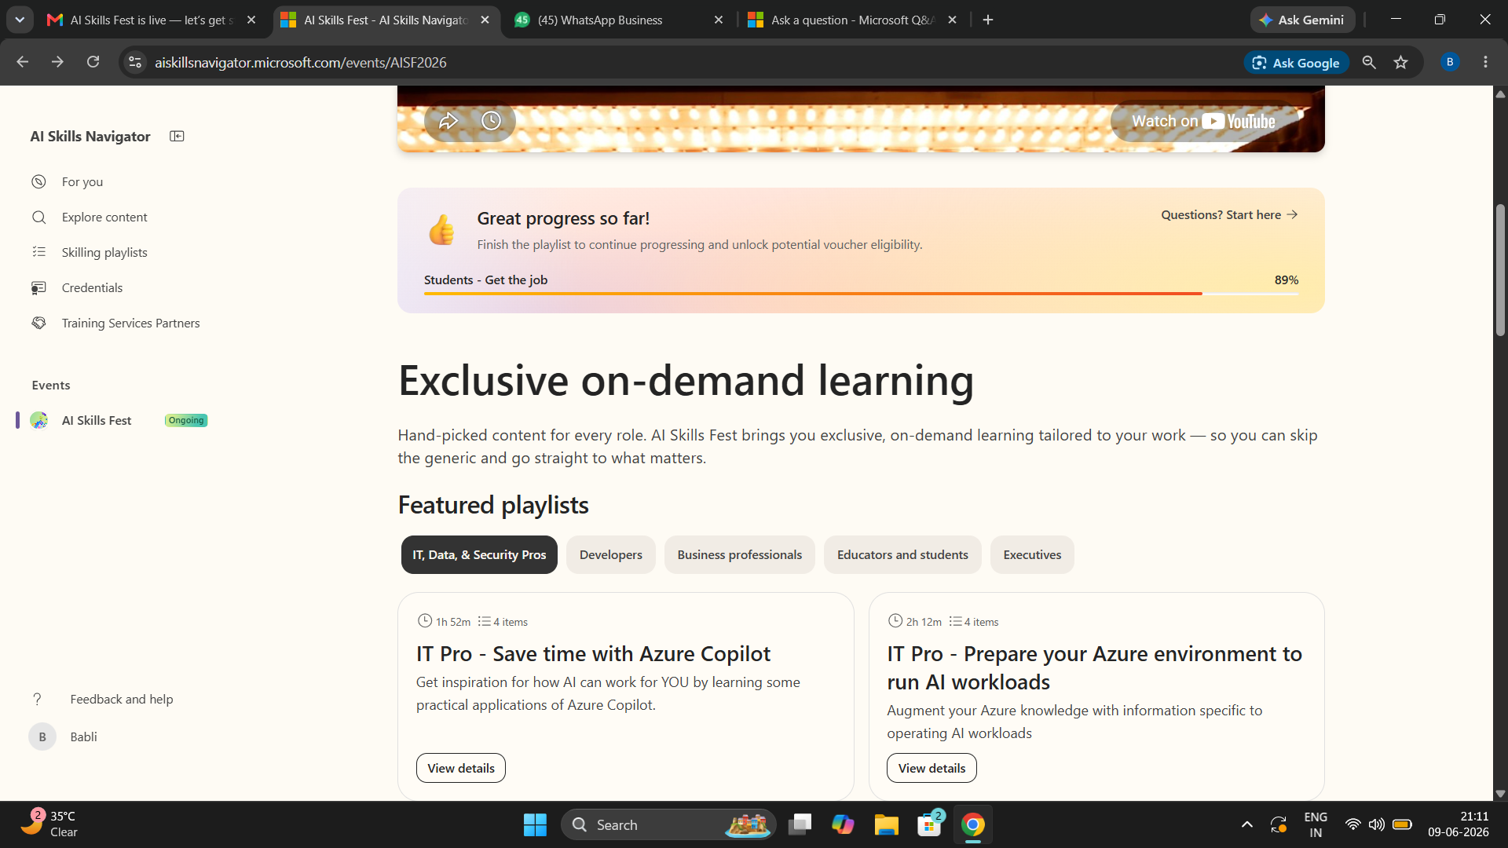Close the Gmail tab
Screen dimensions: 1508x848
(251, 20)
